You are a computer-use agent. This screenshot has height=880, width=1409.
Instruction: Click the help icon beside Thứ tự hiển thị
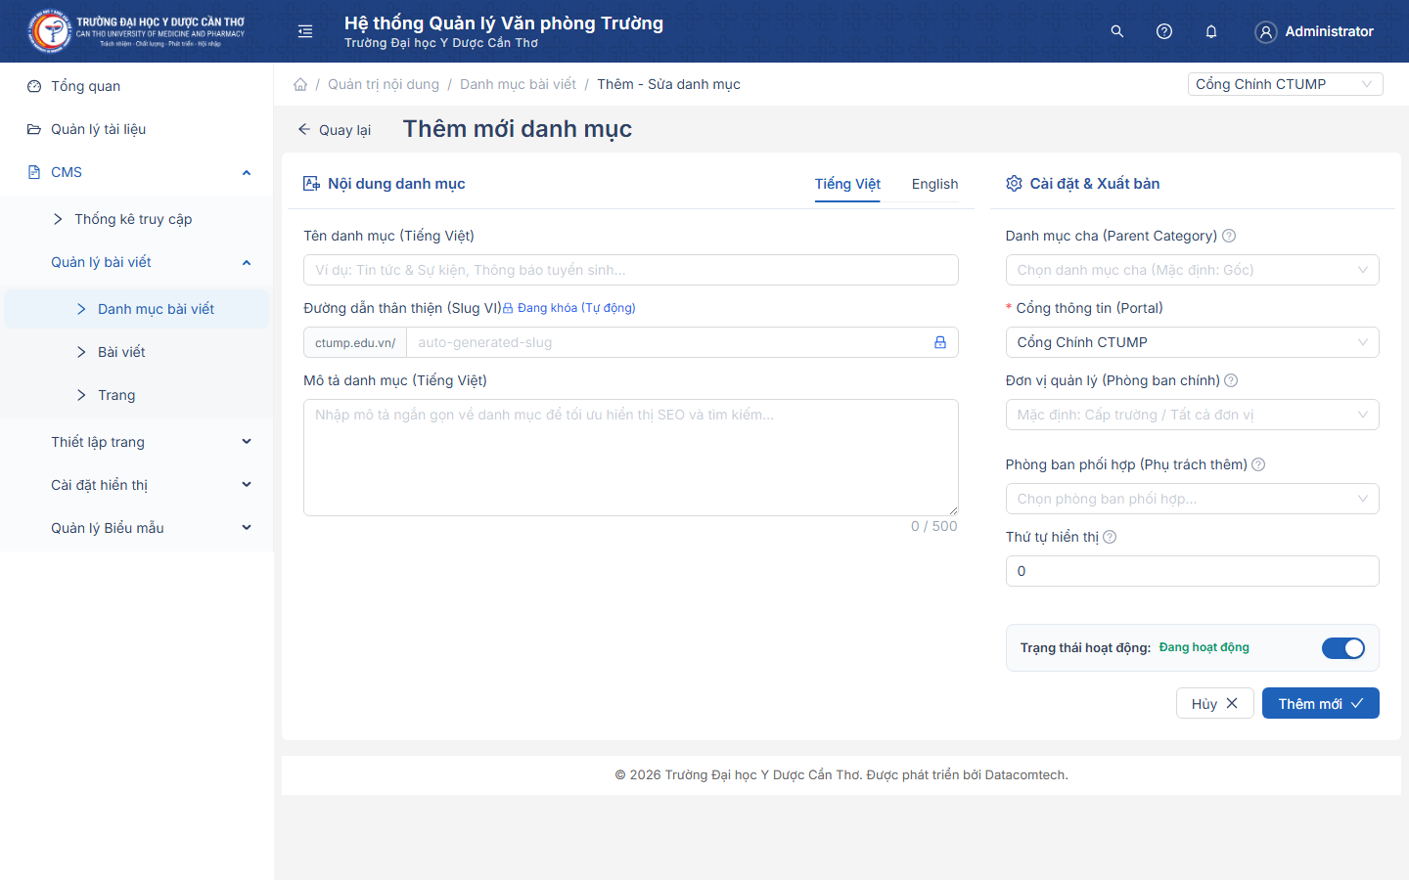coord(1110,537)
